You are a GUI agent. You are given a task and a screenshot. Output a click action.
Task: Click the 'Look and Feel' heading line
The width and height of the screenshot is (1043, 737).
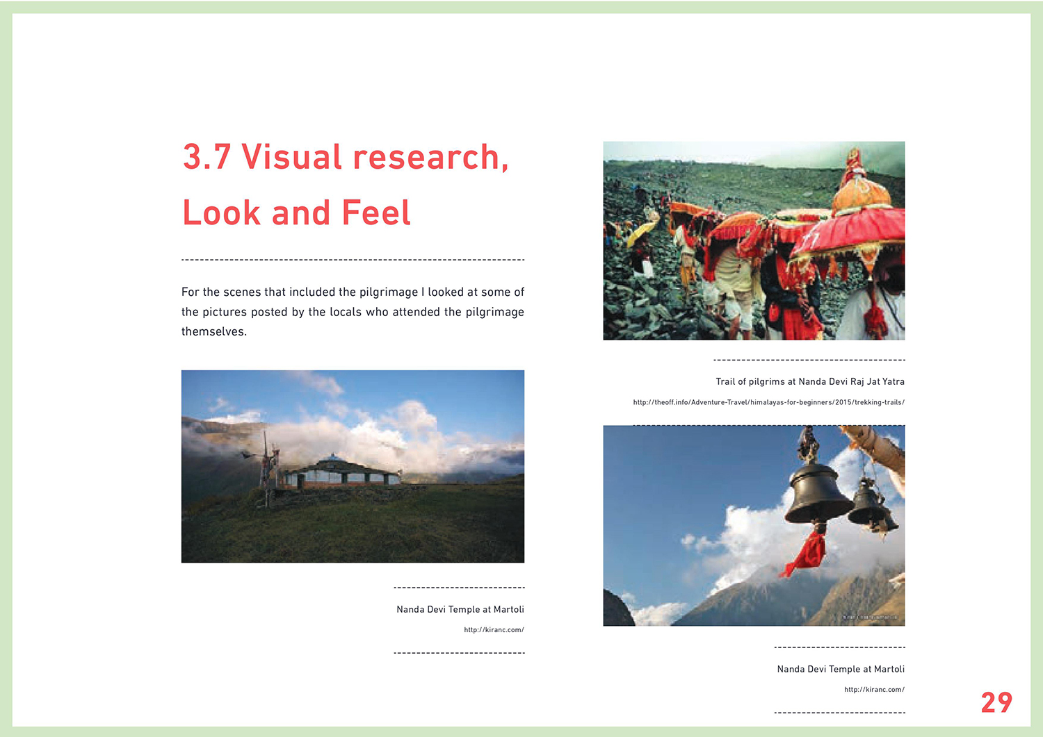(296, 213)
